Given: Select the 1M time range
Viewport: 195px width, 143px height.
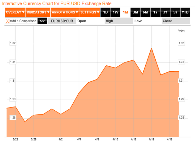Looking at the screenshot, I should tap(125, 12).
